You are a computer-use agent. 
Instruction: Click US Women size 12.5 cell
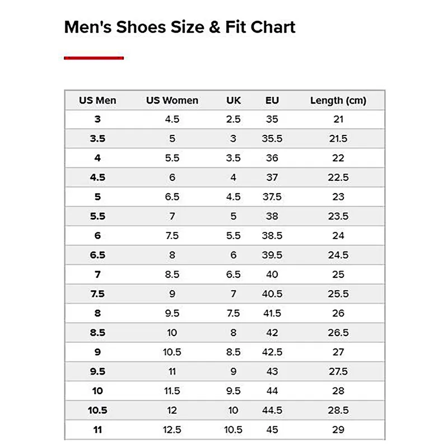click(172, 430)
